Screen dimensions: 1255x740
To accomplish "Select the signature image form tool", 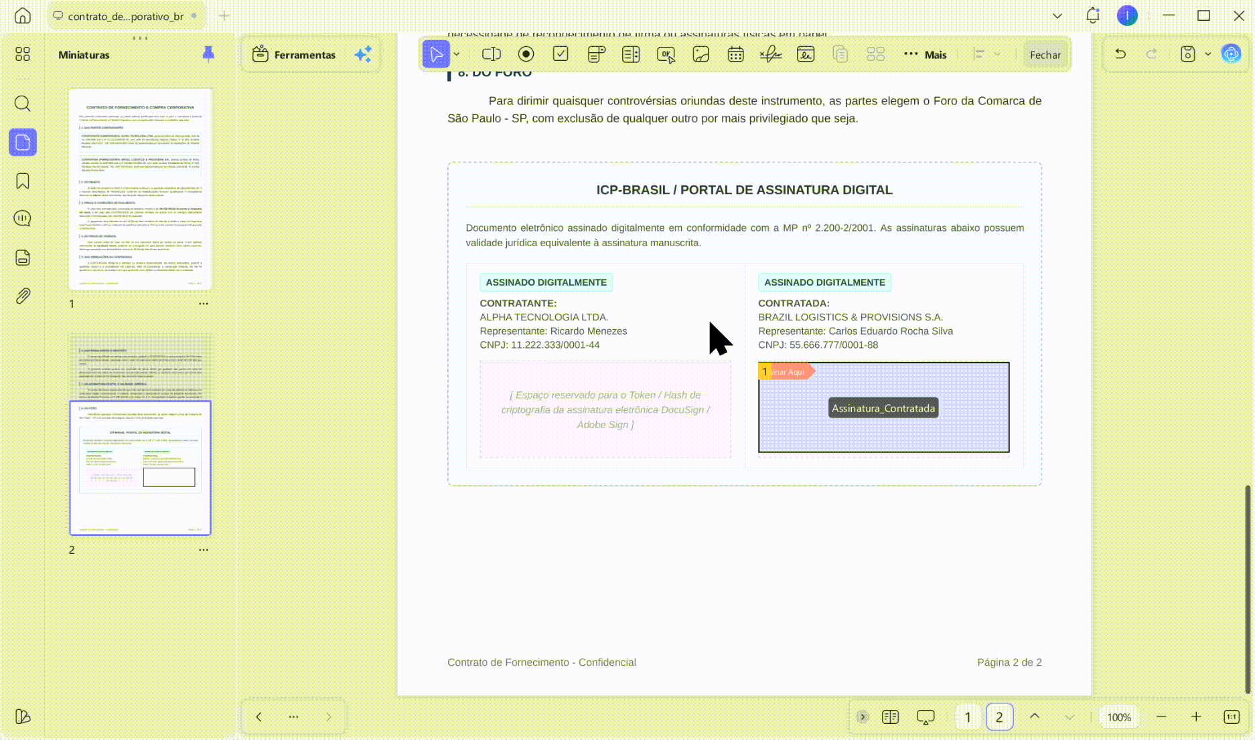I will click(806, 54).
